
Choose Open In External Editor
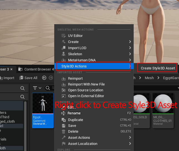[x=86, y=96]
